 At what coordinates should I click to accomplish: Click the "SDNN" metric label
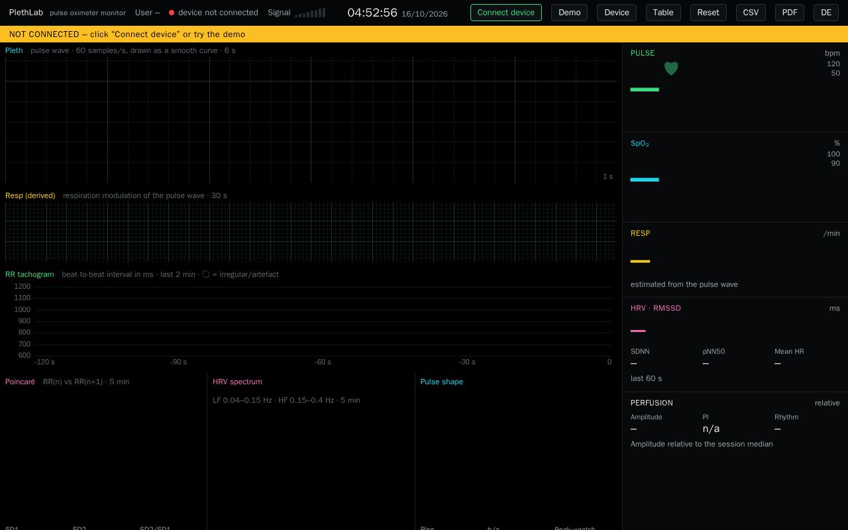pyautogui.click(x=640, y=352)
